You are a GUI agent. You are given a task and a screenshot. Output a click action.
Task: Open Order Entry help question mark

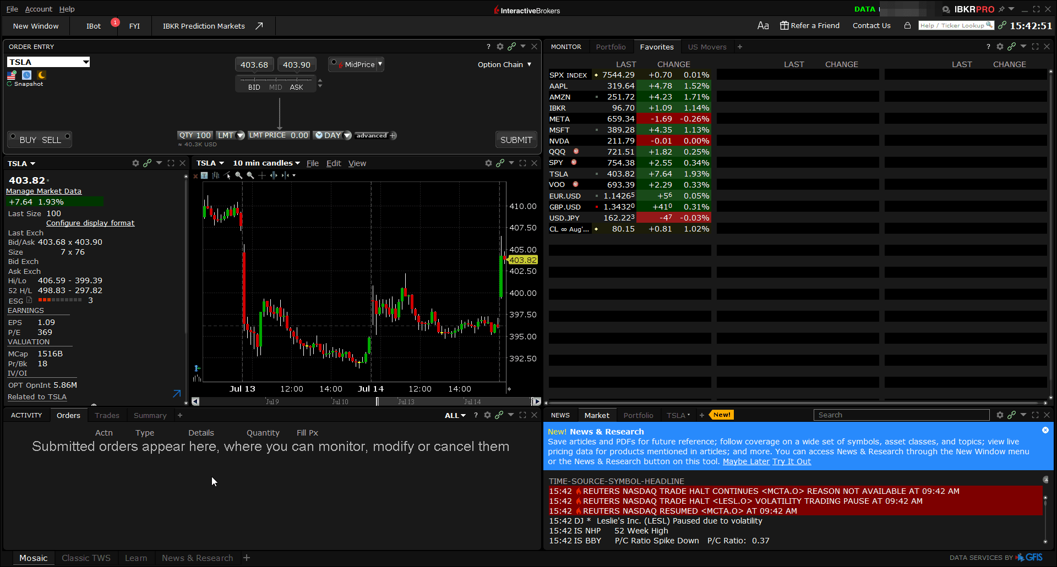tap(488, 47)
